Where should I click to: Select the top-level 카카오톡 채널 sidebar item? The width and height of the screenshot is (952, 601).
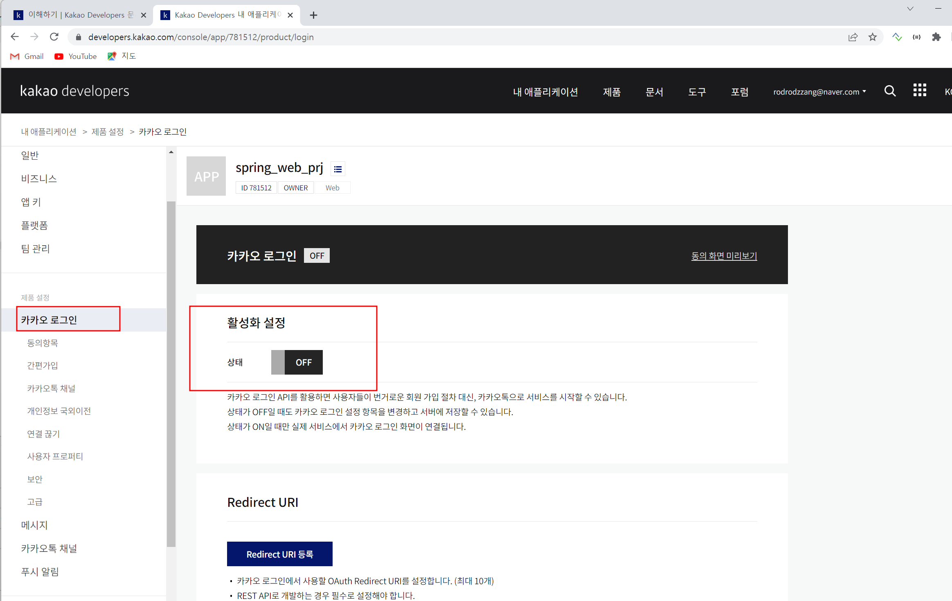click(x=49, y=549)
